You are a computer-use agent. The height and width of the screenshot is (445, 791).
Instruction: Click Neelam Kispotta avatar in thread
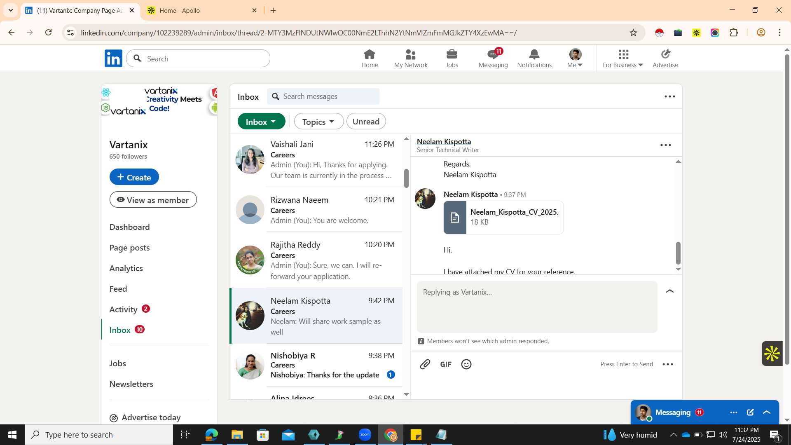pyautogui.click(x=425, y=199)
